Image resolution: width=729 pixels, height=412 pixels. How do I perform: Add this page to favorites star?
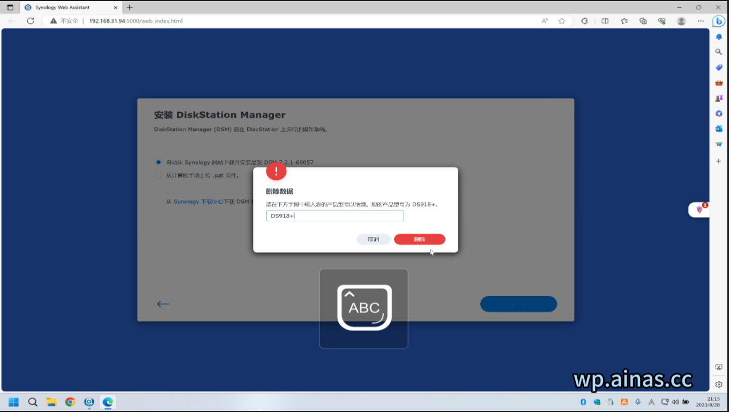(x=562, y=21)
